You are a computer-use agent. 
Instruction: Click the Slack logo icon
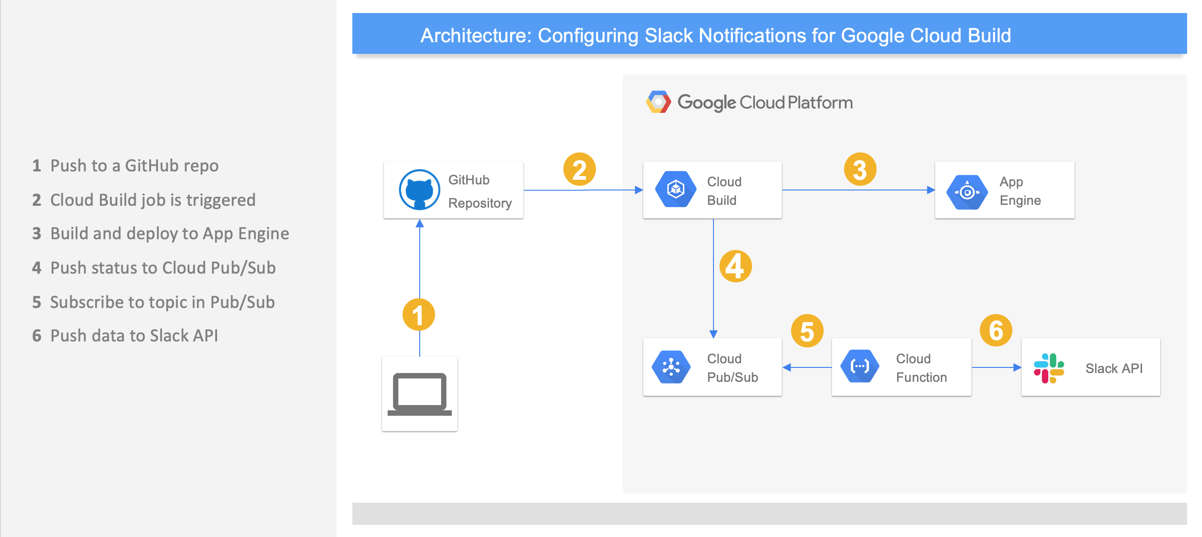coord(1049,368)
